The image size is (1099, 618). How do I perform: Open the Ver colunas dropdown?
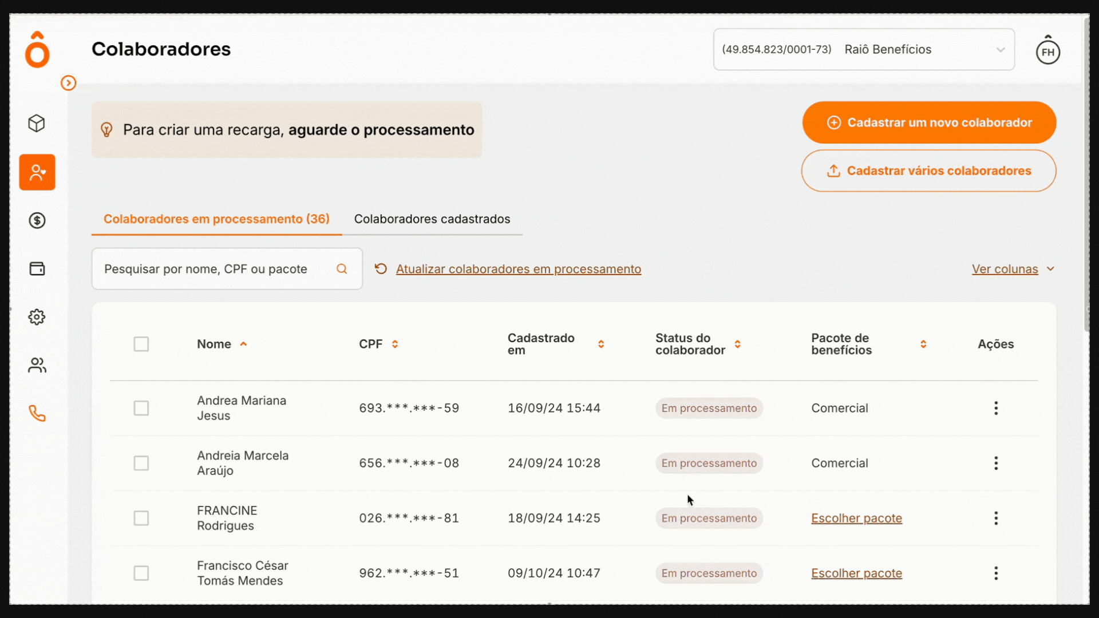pos(1013,269)
